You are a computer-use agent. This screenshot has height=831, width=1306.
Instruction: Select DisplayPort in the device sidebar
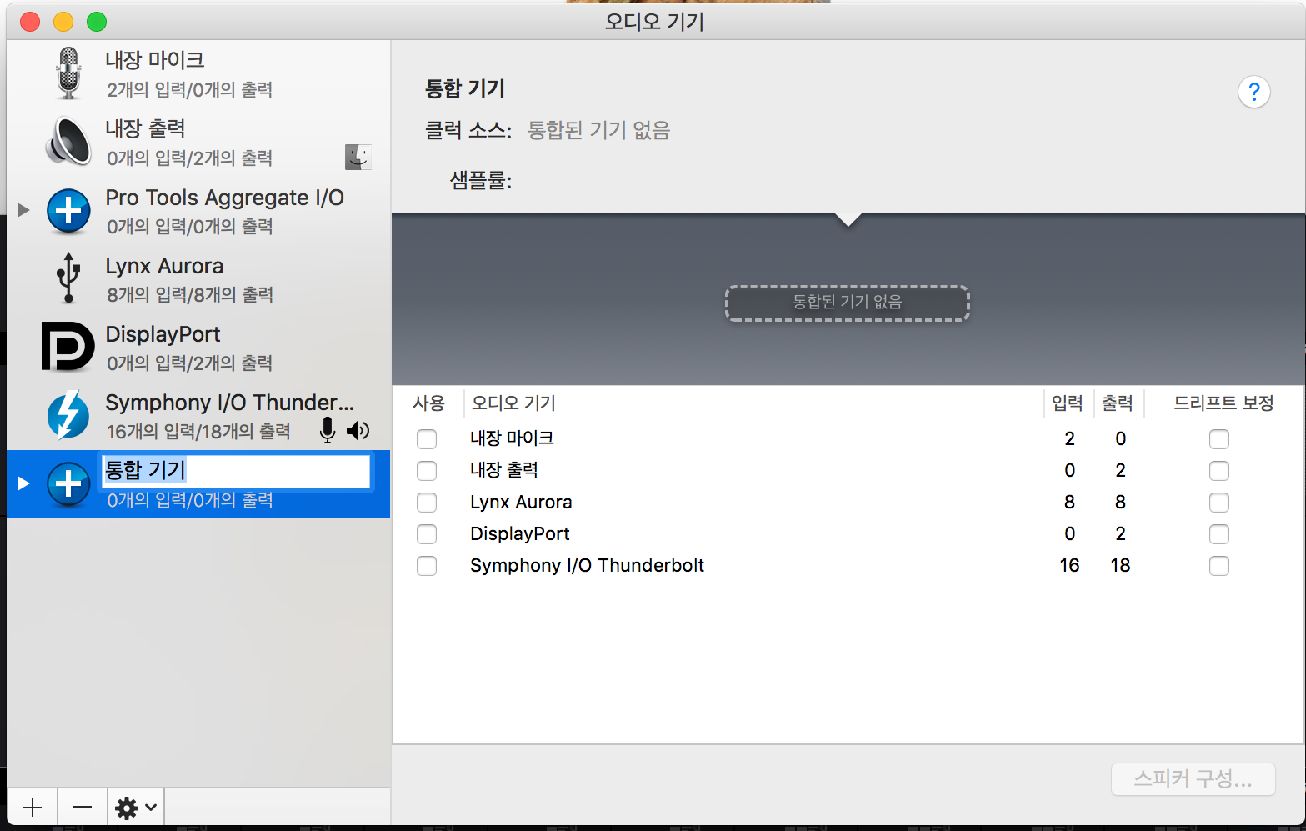[198, 347]
